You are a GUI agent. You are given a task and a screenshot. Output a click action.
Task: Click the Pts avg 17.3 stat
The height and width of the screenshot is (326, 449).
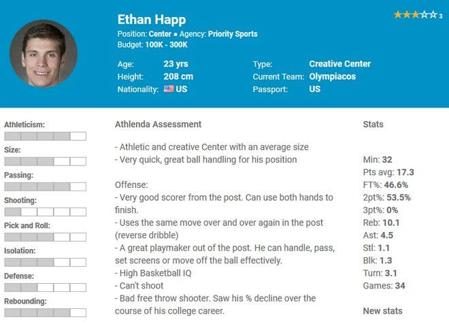coord(388,172)
